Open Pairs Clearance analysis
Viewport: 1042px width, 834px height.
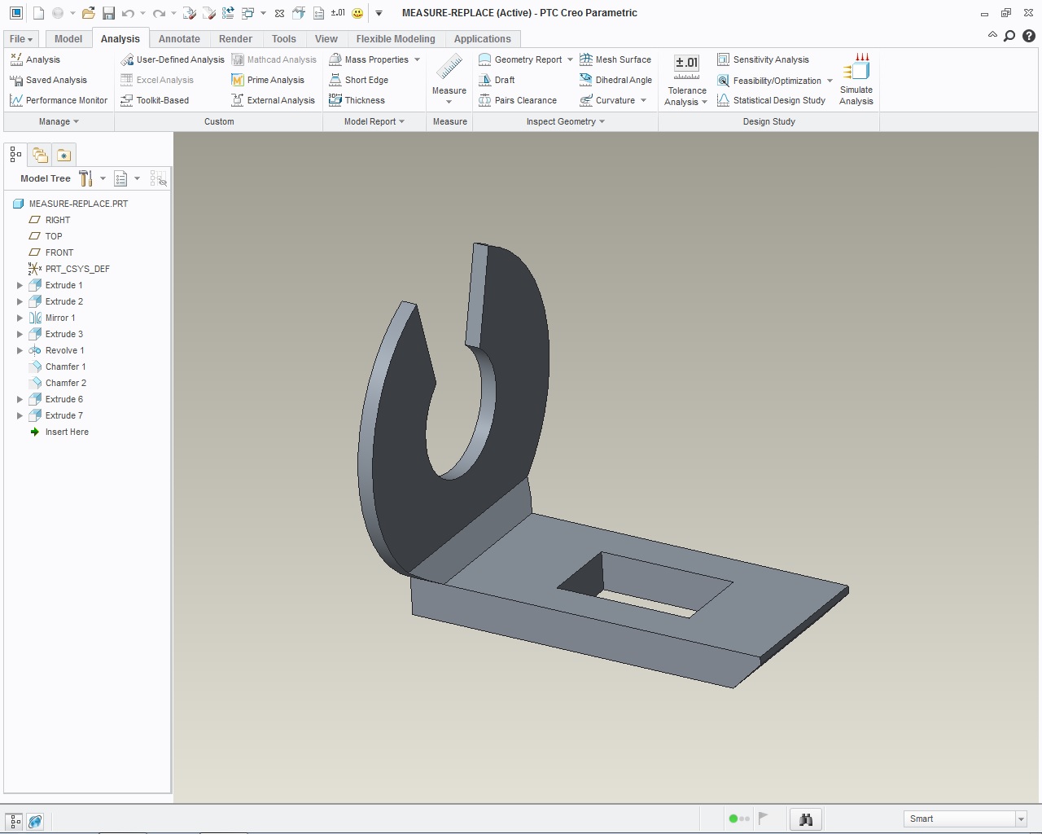point(518,100)
